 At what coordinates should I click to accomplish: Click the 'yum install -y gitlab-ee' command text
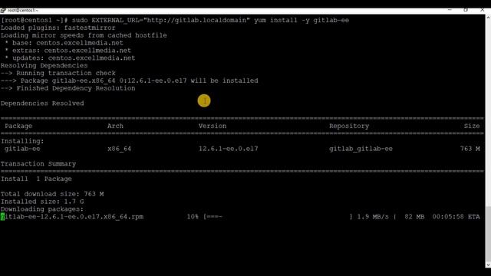302,21
